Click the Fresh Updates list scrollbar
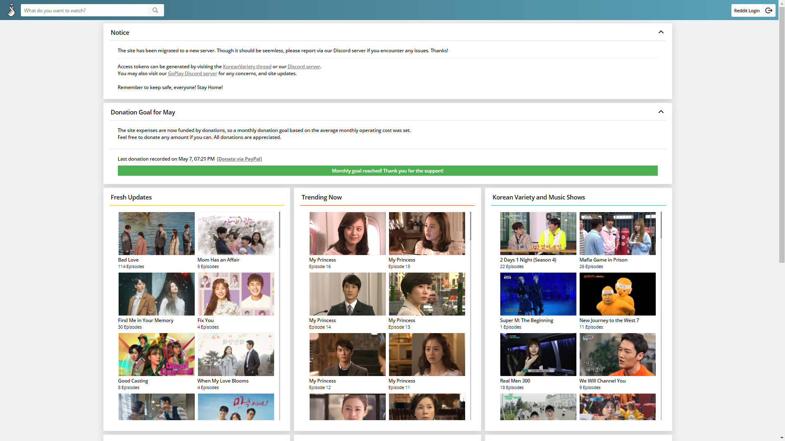 279,230
